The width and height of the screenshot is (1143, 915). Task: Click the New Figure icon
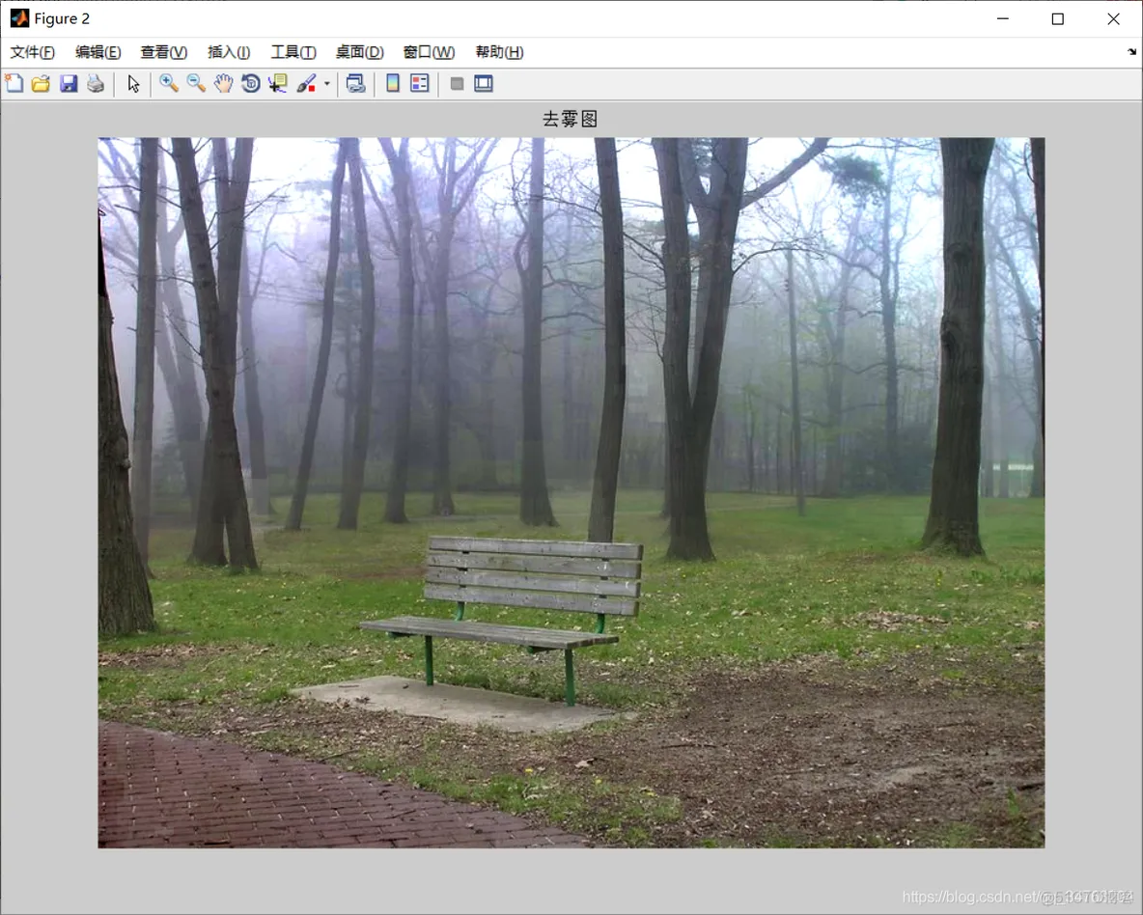pos(14,83)
